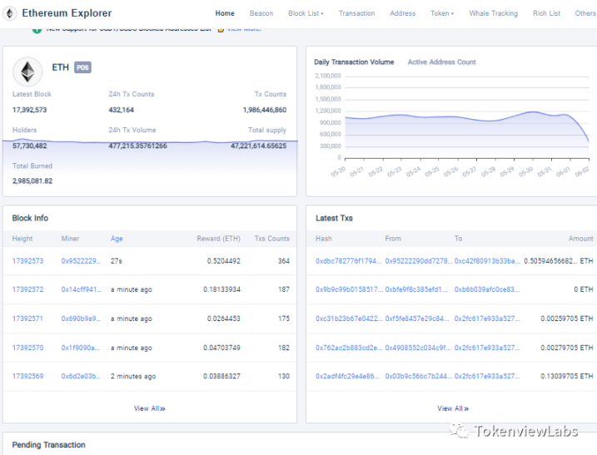
Task: Switch chart to Active Address Count
Action: (441, 62)
